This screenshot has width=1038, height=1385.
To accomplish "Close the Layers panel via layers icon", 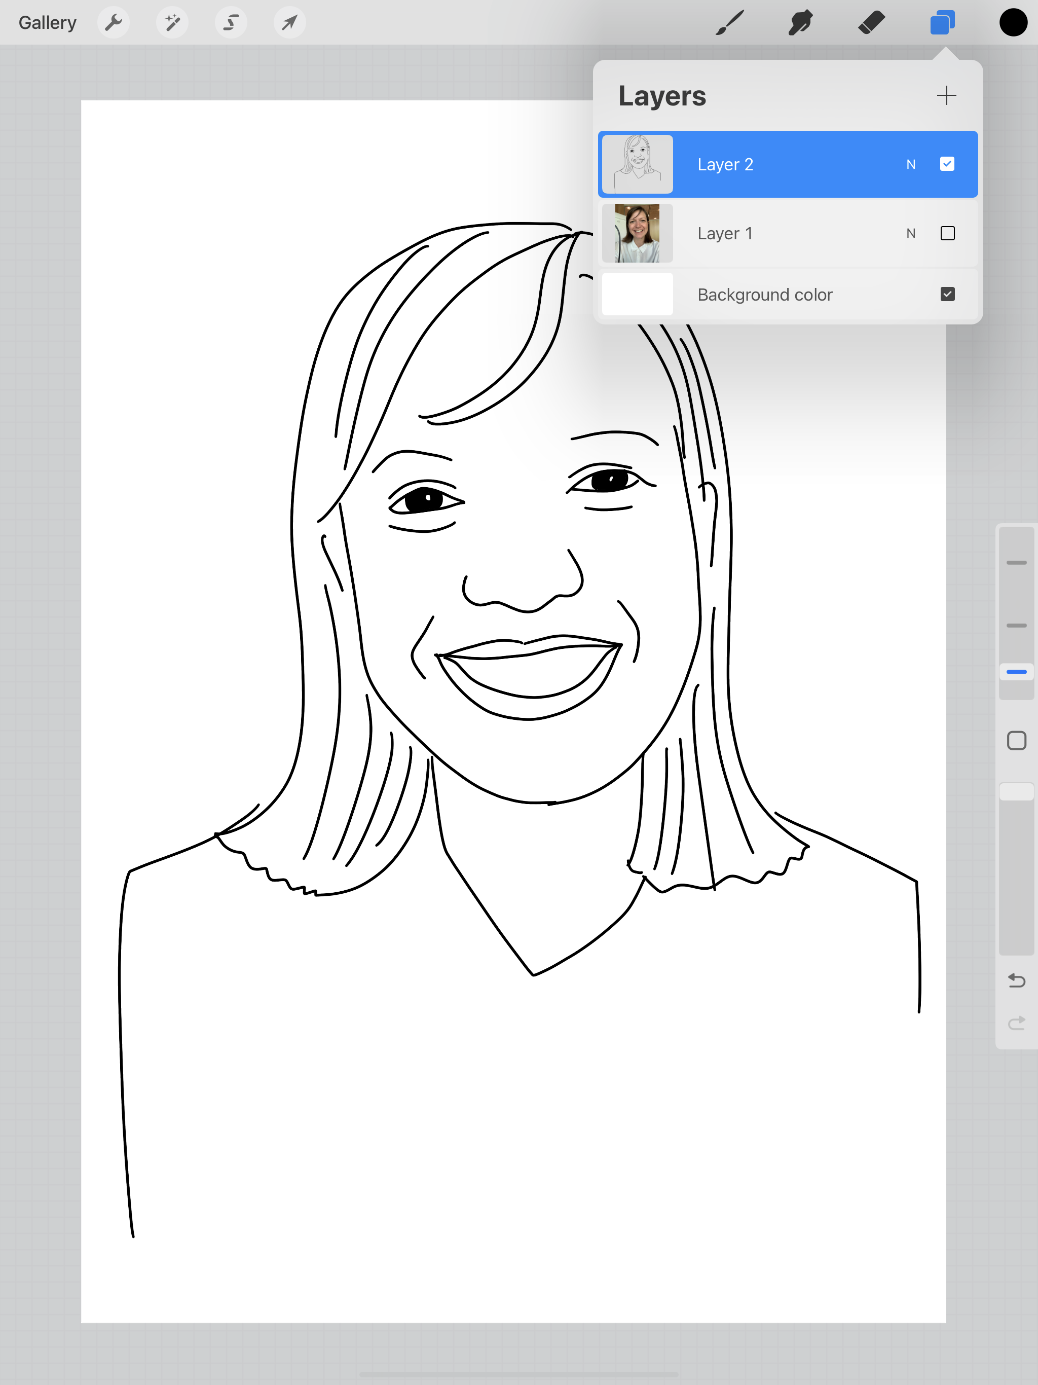I will [942, 23].
